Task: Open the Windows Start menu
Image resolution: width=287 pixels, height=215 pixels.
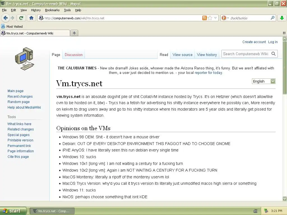Action: 13,211
